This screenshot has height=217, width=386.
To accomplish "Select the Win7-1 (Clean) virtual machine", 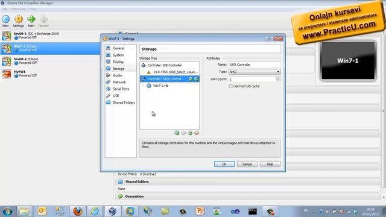I will [50, 48].
